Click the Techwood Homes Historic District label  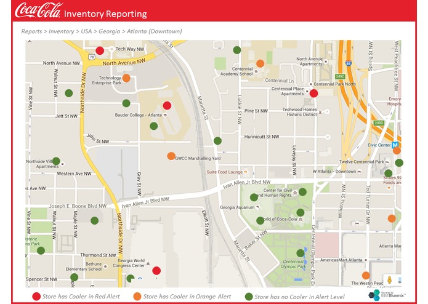pyautogui.click(x=299, y=112)
